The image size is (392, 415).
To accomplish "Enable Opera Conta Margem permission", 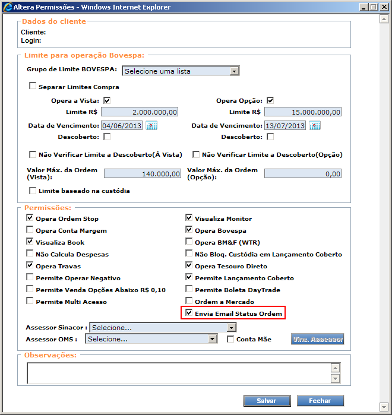I will pyautogui.click(x=30, y=230).
